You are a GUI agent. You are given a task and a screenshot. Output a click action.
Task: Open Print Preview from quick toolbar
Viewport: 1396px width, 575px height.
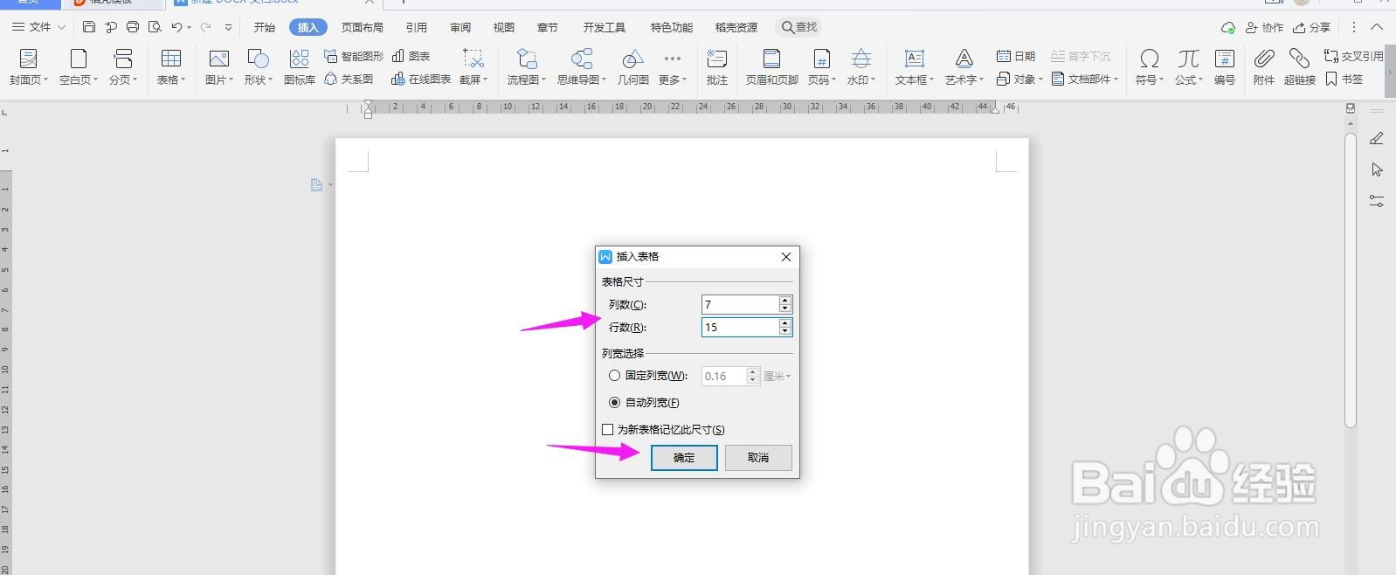155,27
